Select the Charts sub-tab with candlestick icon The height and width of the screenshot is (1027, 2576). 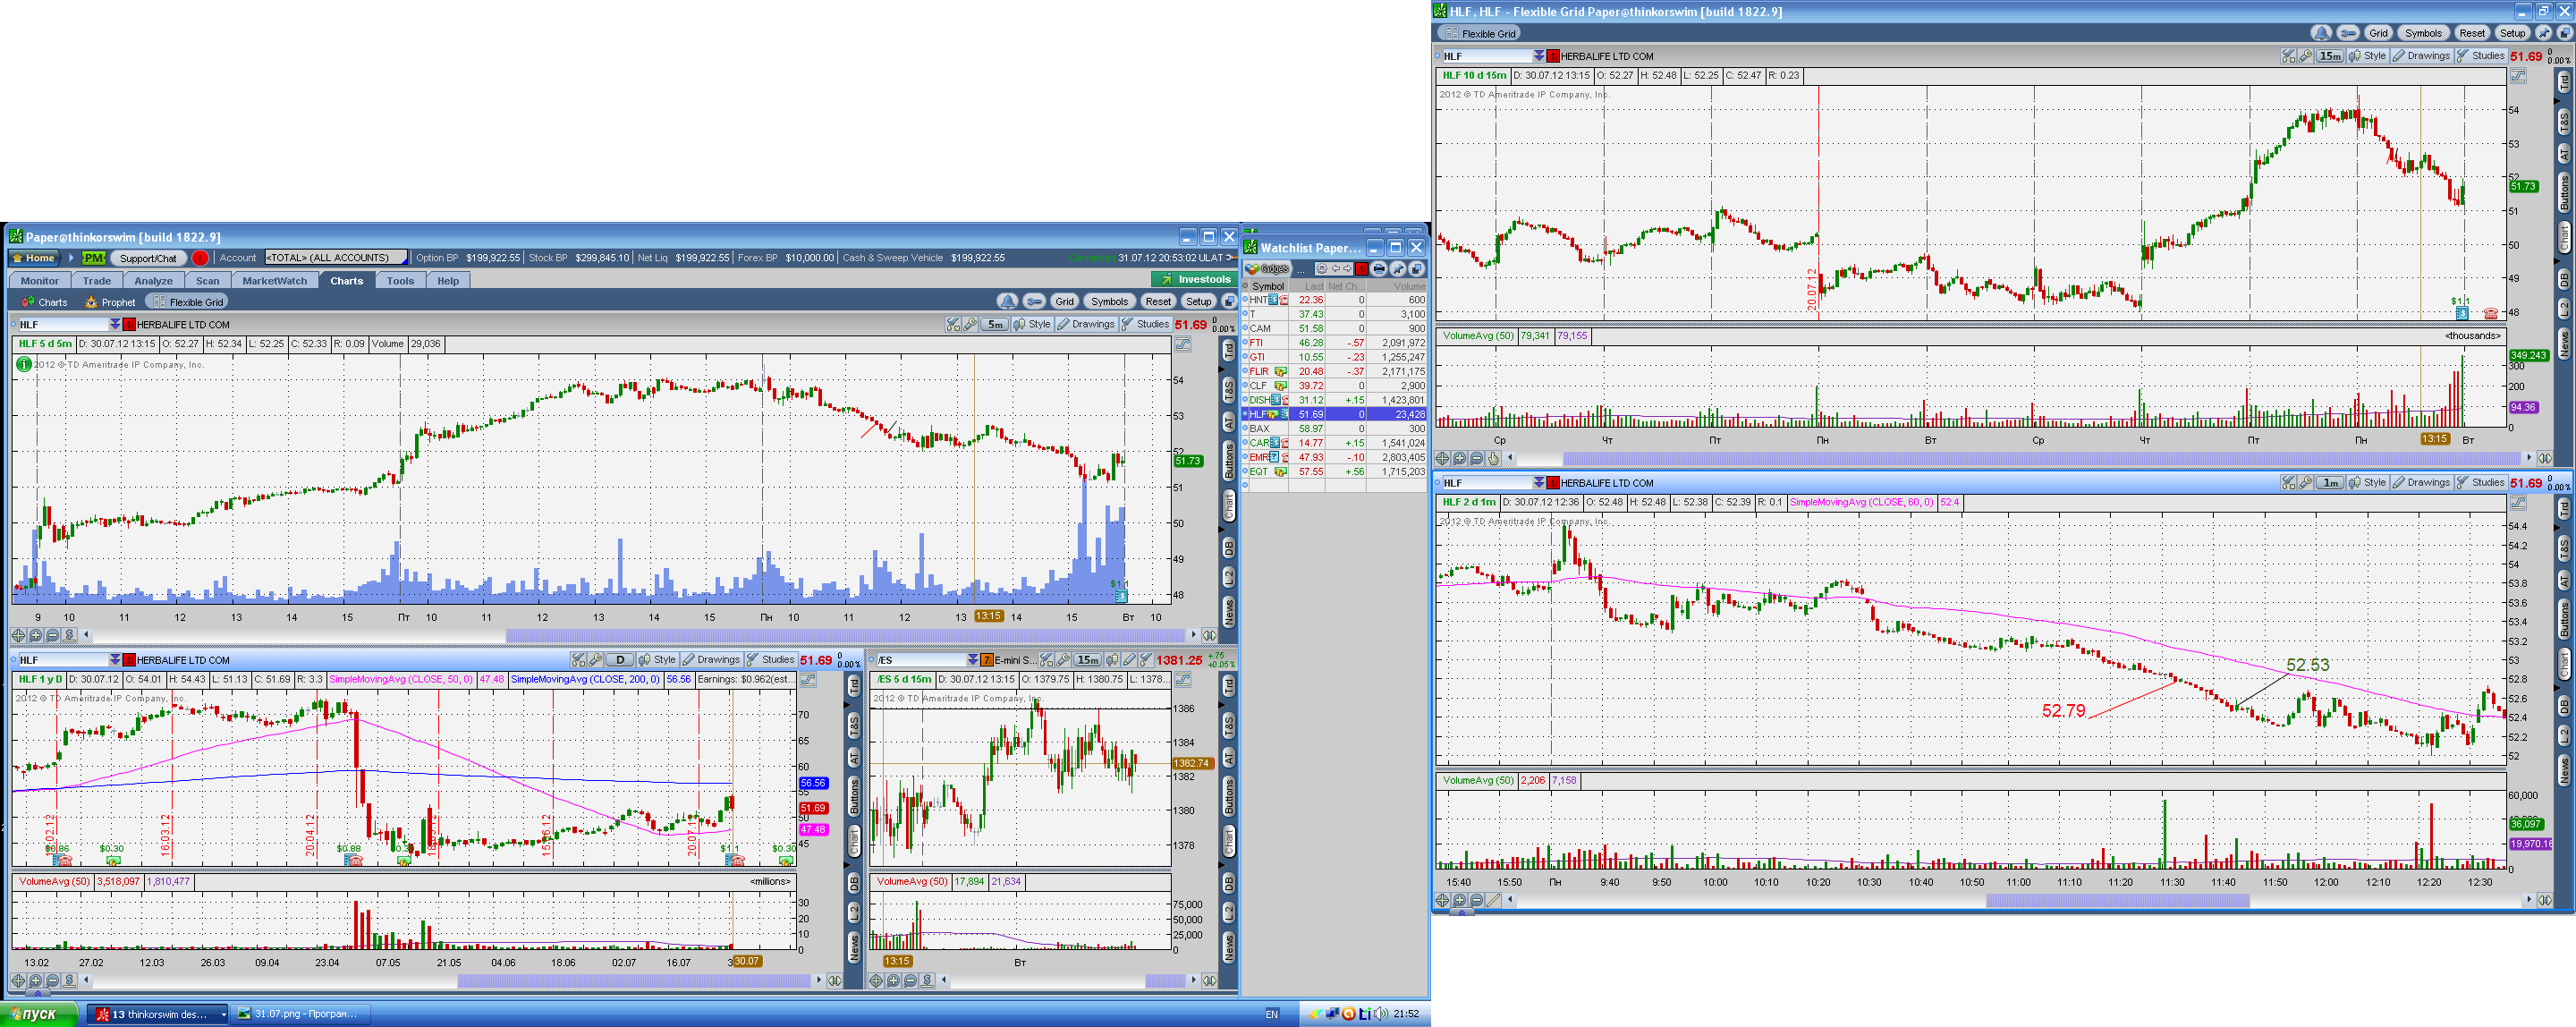click(44, 302)
